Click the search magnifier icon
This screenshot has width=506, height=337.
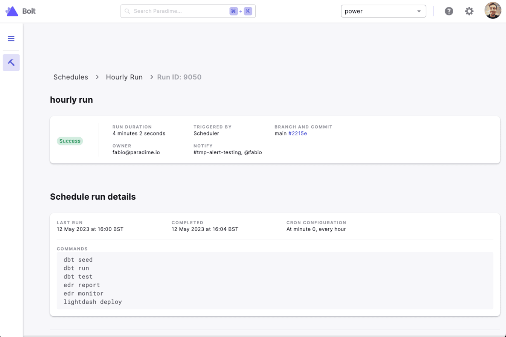click(x=127, y=11)
